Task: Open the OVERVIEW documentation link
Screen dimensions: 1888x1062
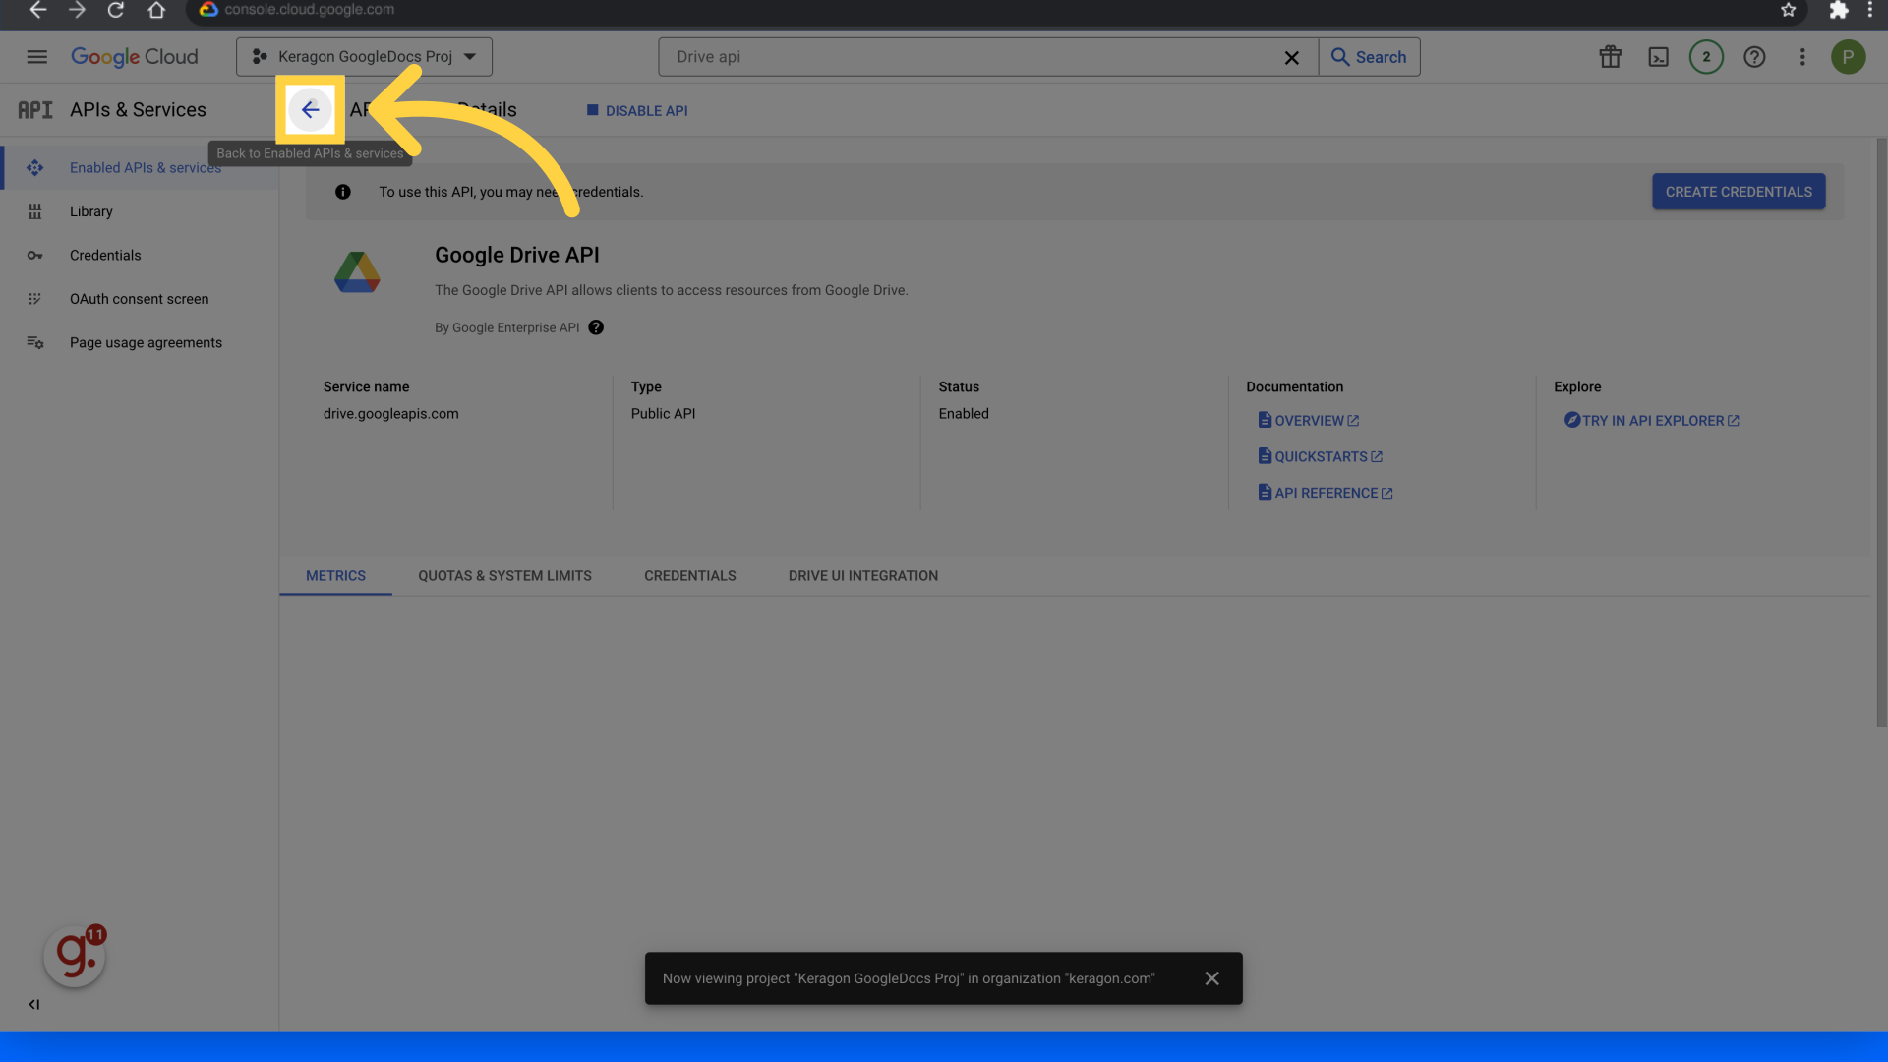Action: pos(1309,421)
